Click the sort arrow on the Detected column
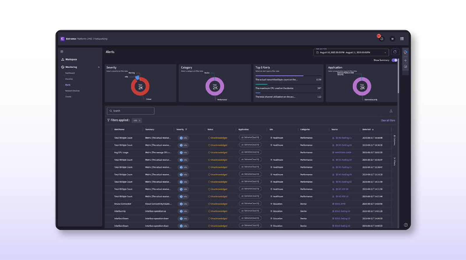 pos(373,129)
